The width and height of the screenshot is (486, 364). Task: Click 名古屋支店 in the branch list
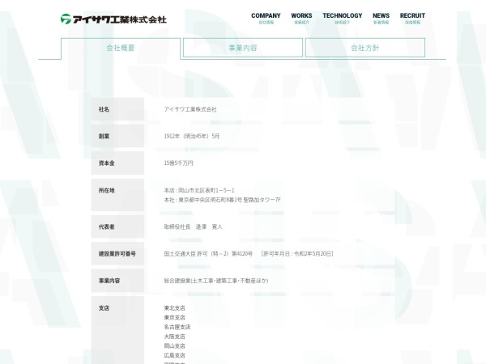(177, 327)
